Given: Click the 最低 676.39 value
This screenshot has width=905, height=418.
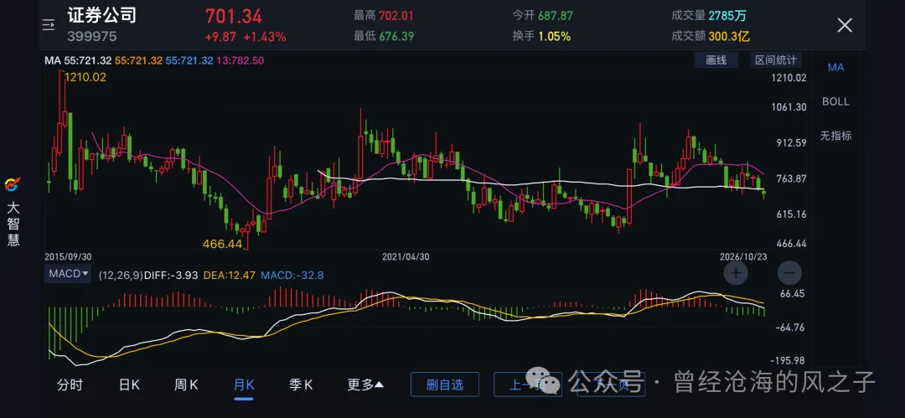Looking at the screenshot, I should click(x=396, y=36).
